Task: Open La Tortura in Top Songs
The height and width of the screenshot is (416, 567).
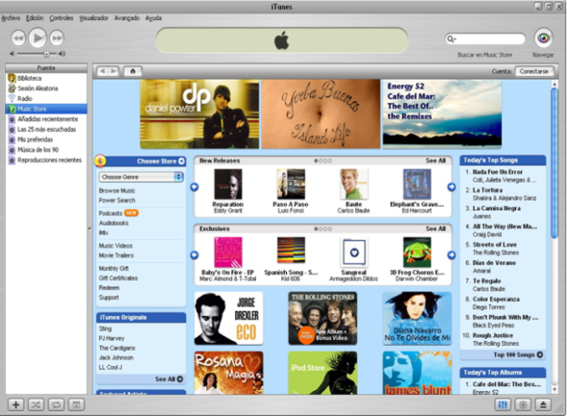Action: (487, 190)
